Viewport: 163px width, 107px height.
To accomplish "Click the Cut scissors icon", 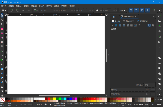I will coord(159,63).
